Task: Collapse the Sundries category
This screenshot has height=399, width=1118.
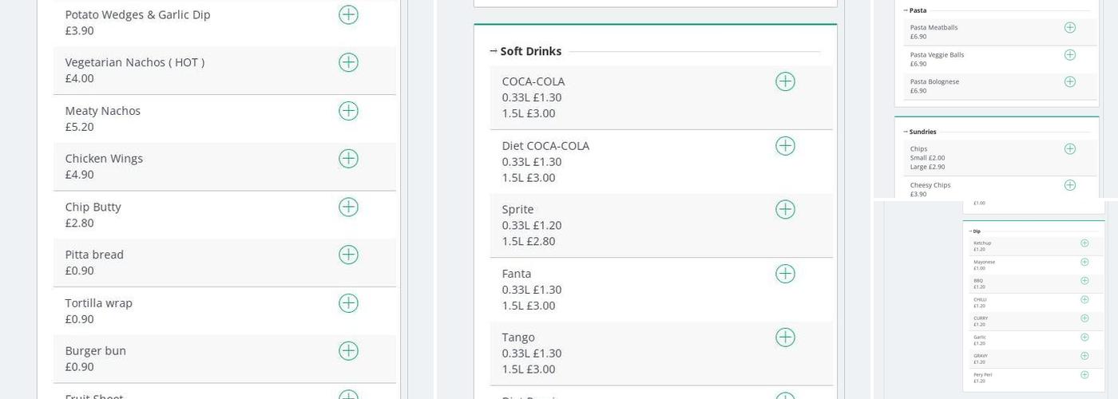Action: coord(906,132)
